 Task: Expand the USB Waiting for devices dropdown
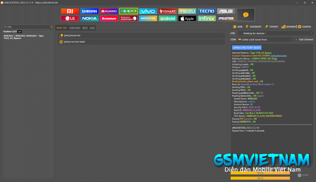pyautogui.click(x=275, y=33)
